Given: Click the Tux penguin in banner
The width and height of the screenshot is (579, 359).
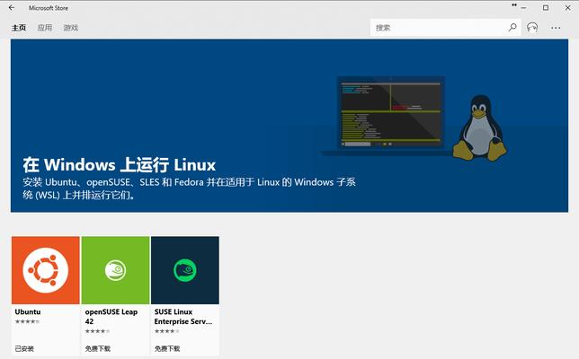Looking at the screenshot, I should (x=480, y=127).
